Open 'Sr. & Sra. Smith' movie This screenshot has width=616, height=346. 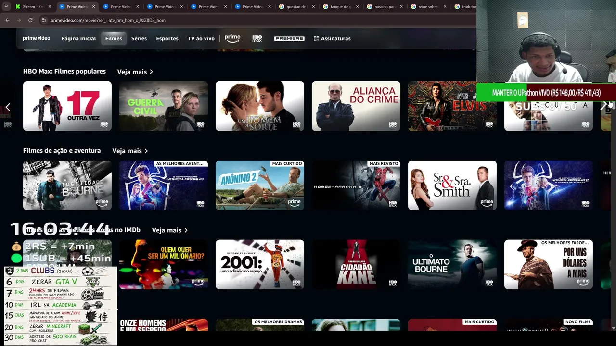[452, 185]
